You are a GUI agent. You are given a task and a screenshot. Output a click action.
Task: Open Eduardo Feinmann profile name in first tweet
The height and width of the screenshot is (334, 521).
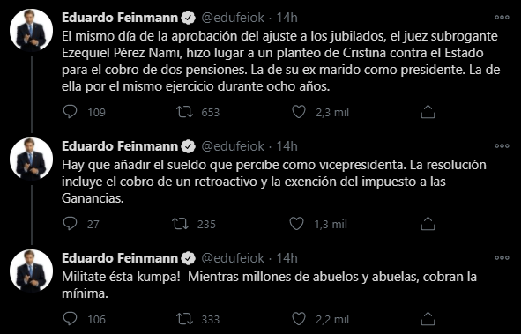[120, 18]
